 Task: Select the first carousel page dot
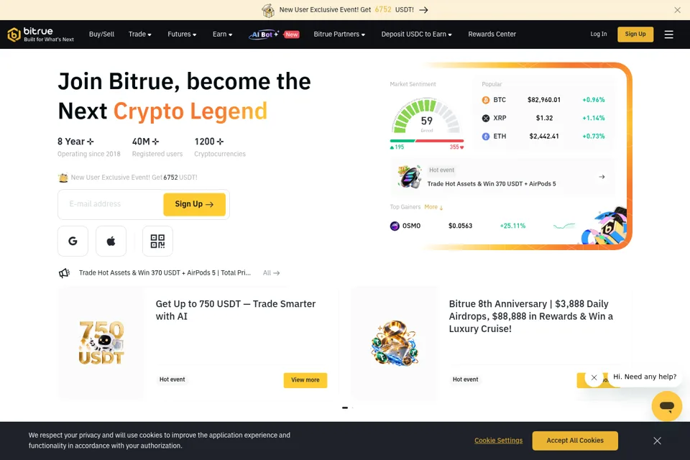pos(345,408)
